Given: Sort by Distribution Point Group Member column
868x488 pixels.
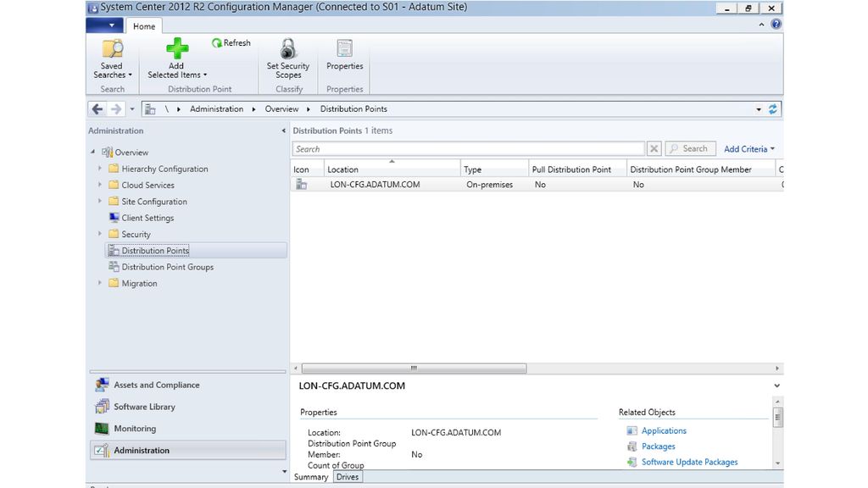Looking at the screenshot, I should (701, 169).
